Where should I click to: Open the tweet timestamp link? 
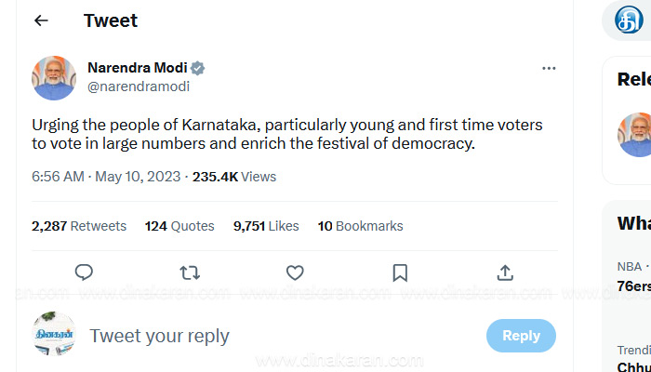pyautogui.click(x=106, y=176)
